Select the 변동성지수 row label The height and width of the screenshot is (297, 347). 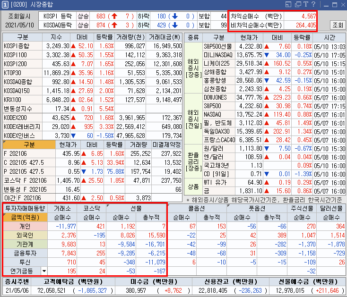pos(22,109)
